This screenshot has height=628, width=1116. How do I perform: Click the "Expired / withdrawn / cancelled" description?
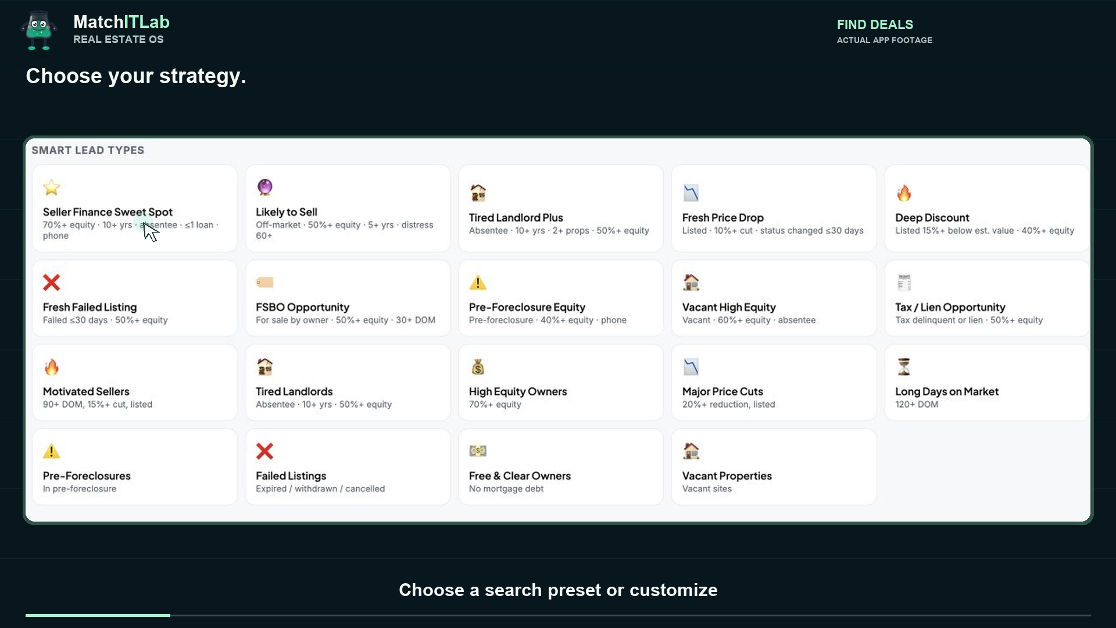tap(320, 488)
